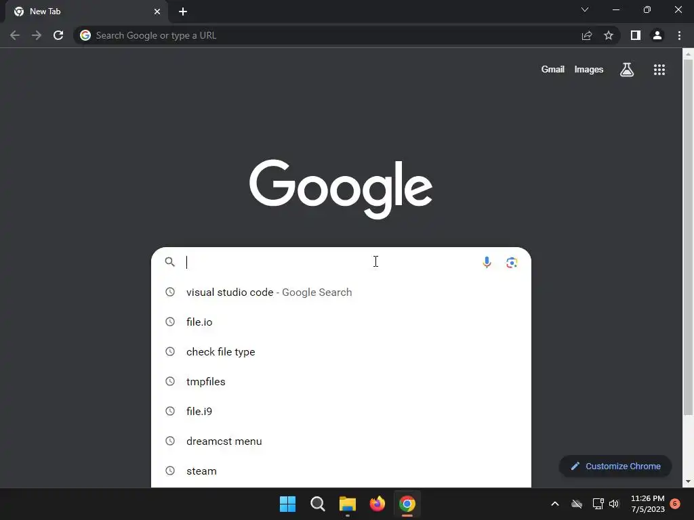Click the clock icon beside tmpfiles
The height and width of the screenshot is (520, 694).
click(170, 381)
